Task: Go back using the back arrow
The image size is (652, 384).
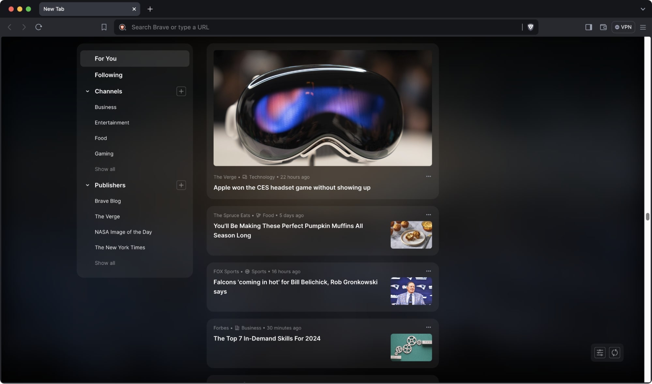Action: pyautogui.click(x=9, y=27)
